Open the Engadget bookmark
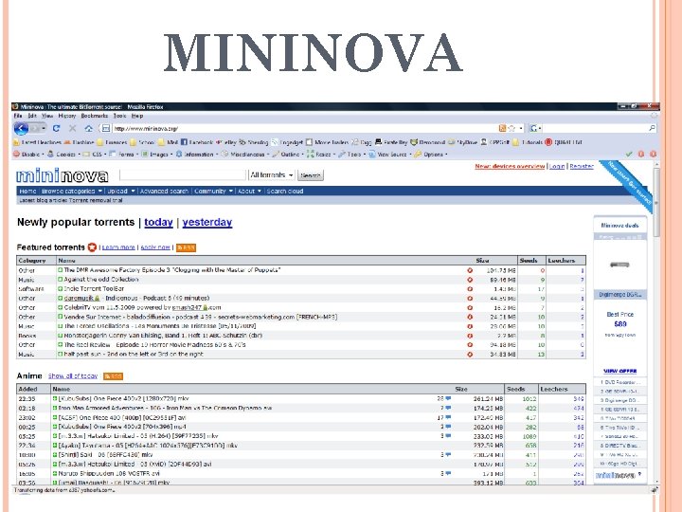The width and height of the screenshot is (682, 512). pyautogui.click(x=287, y=142)
